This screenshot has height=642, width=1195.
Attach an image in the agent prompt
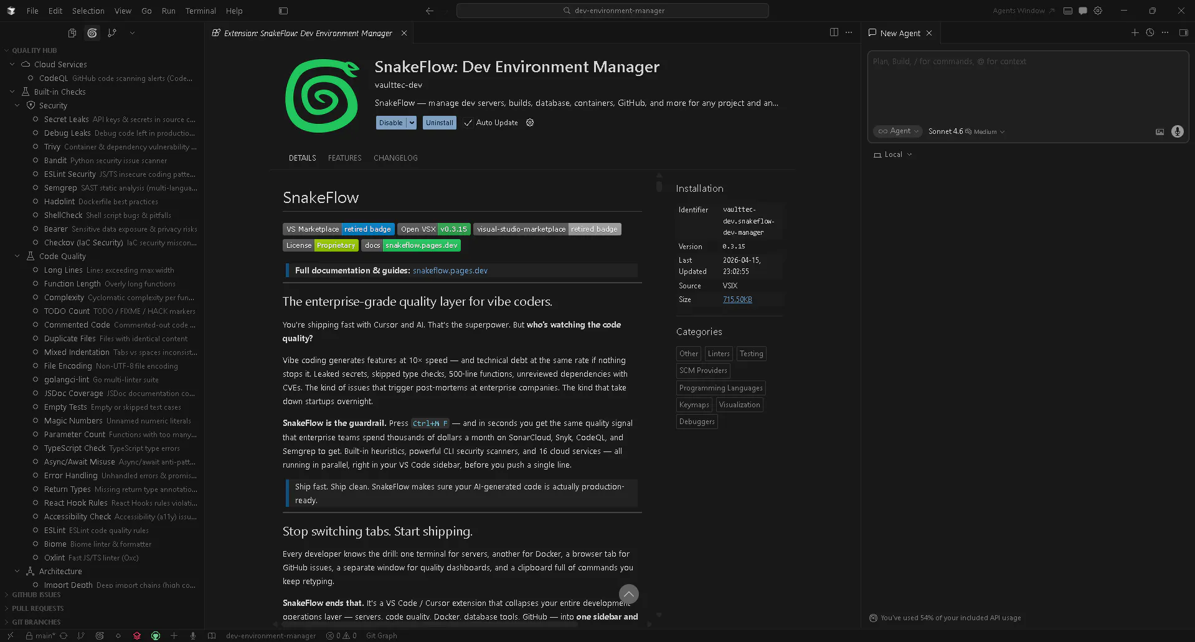tap(1160, 131)
